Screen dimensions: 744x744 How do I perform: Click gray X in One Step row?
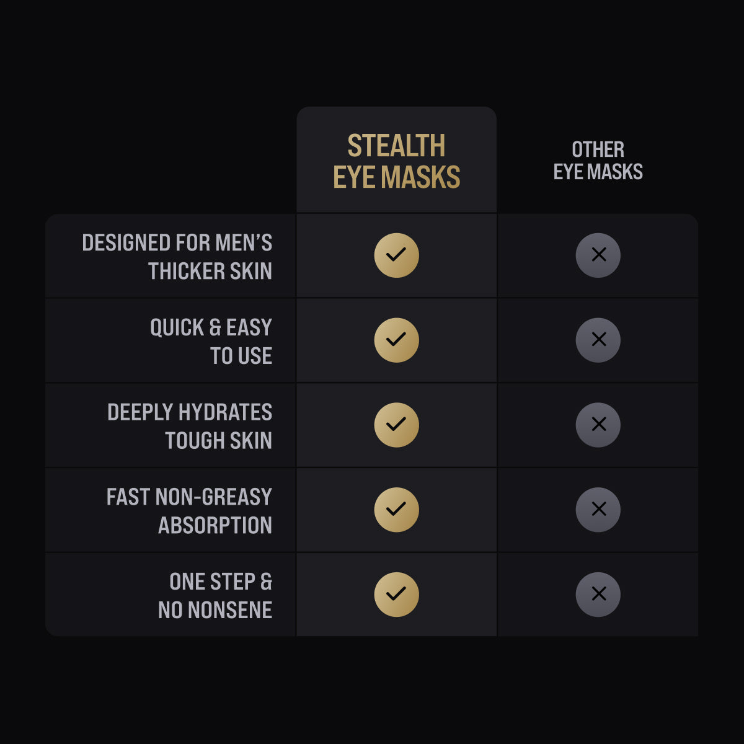pyautogui.click(x=598, y=595)
